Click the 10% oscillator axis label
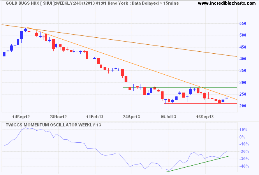Screen dimensions: 259x175 tap(243, 129)
